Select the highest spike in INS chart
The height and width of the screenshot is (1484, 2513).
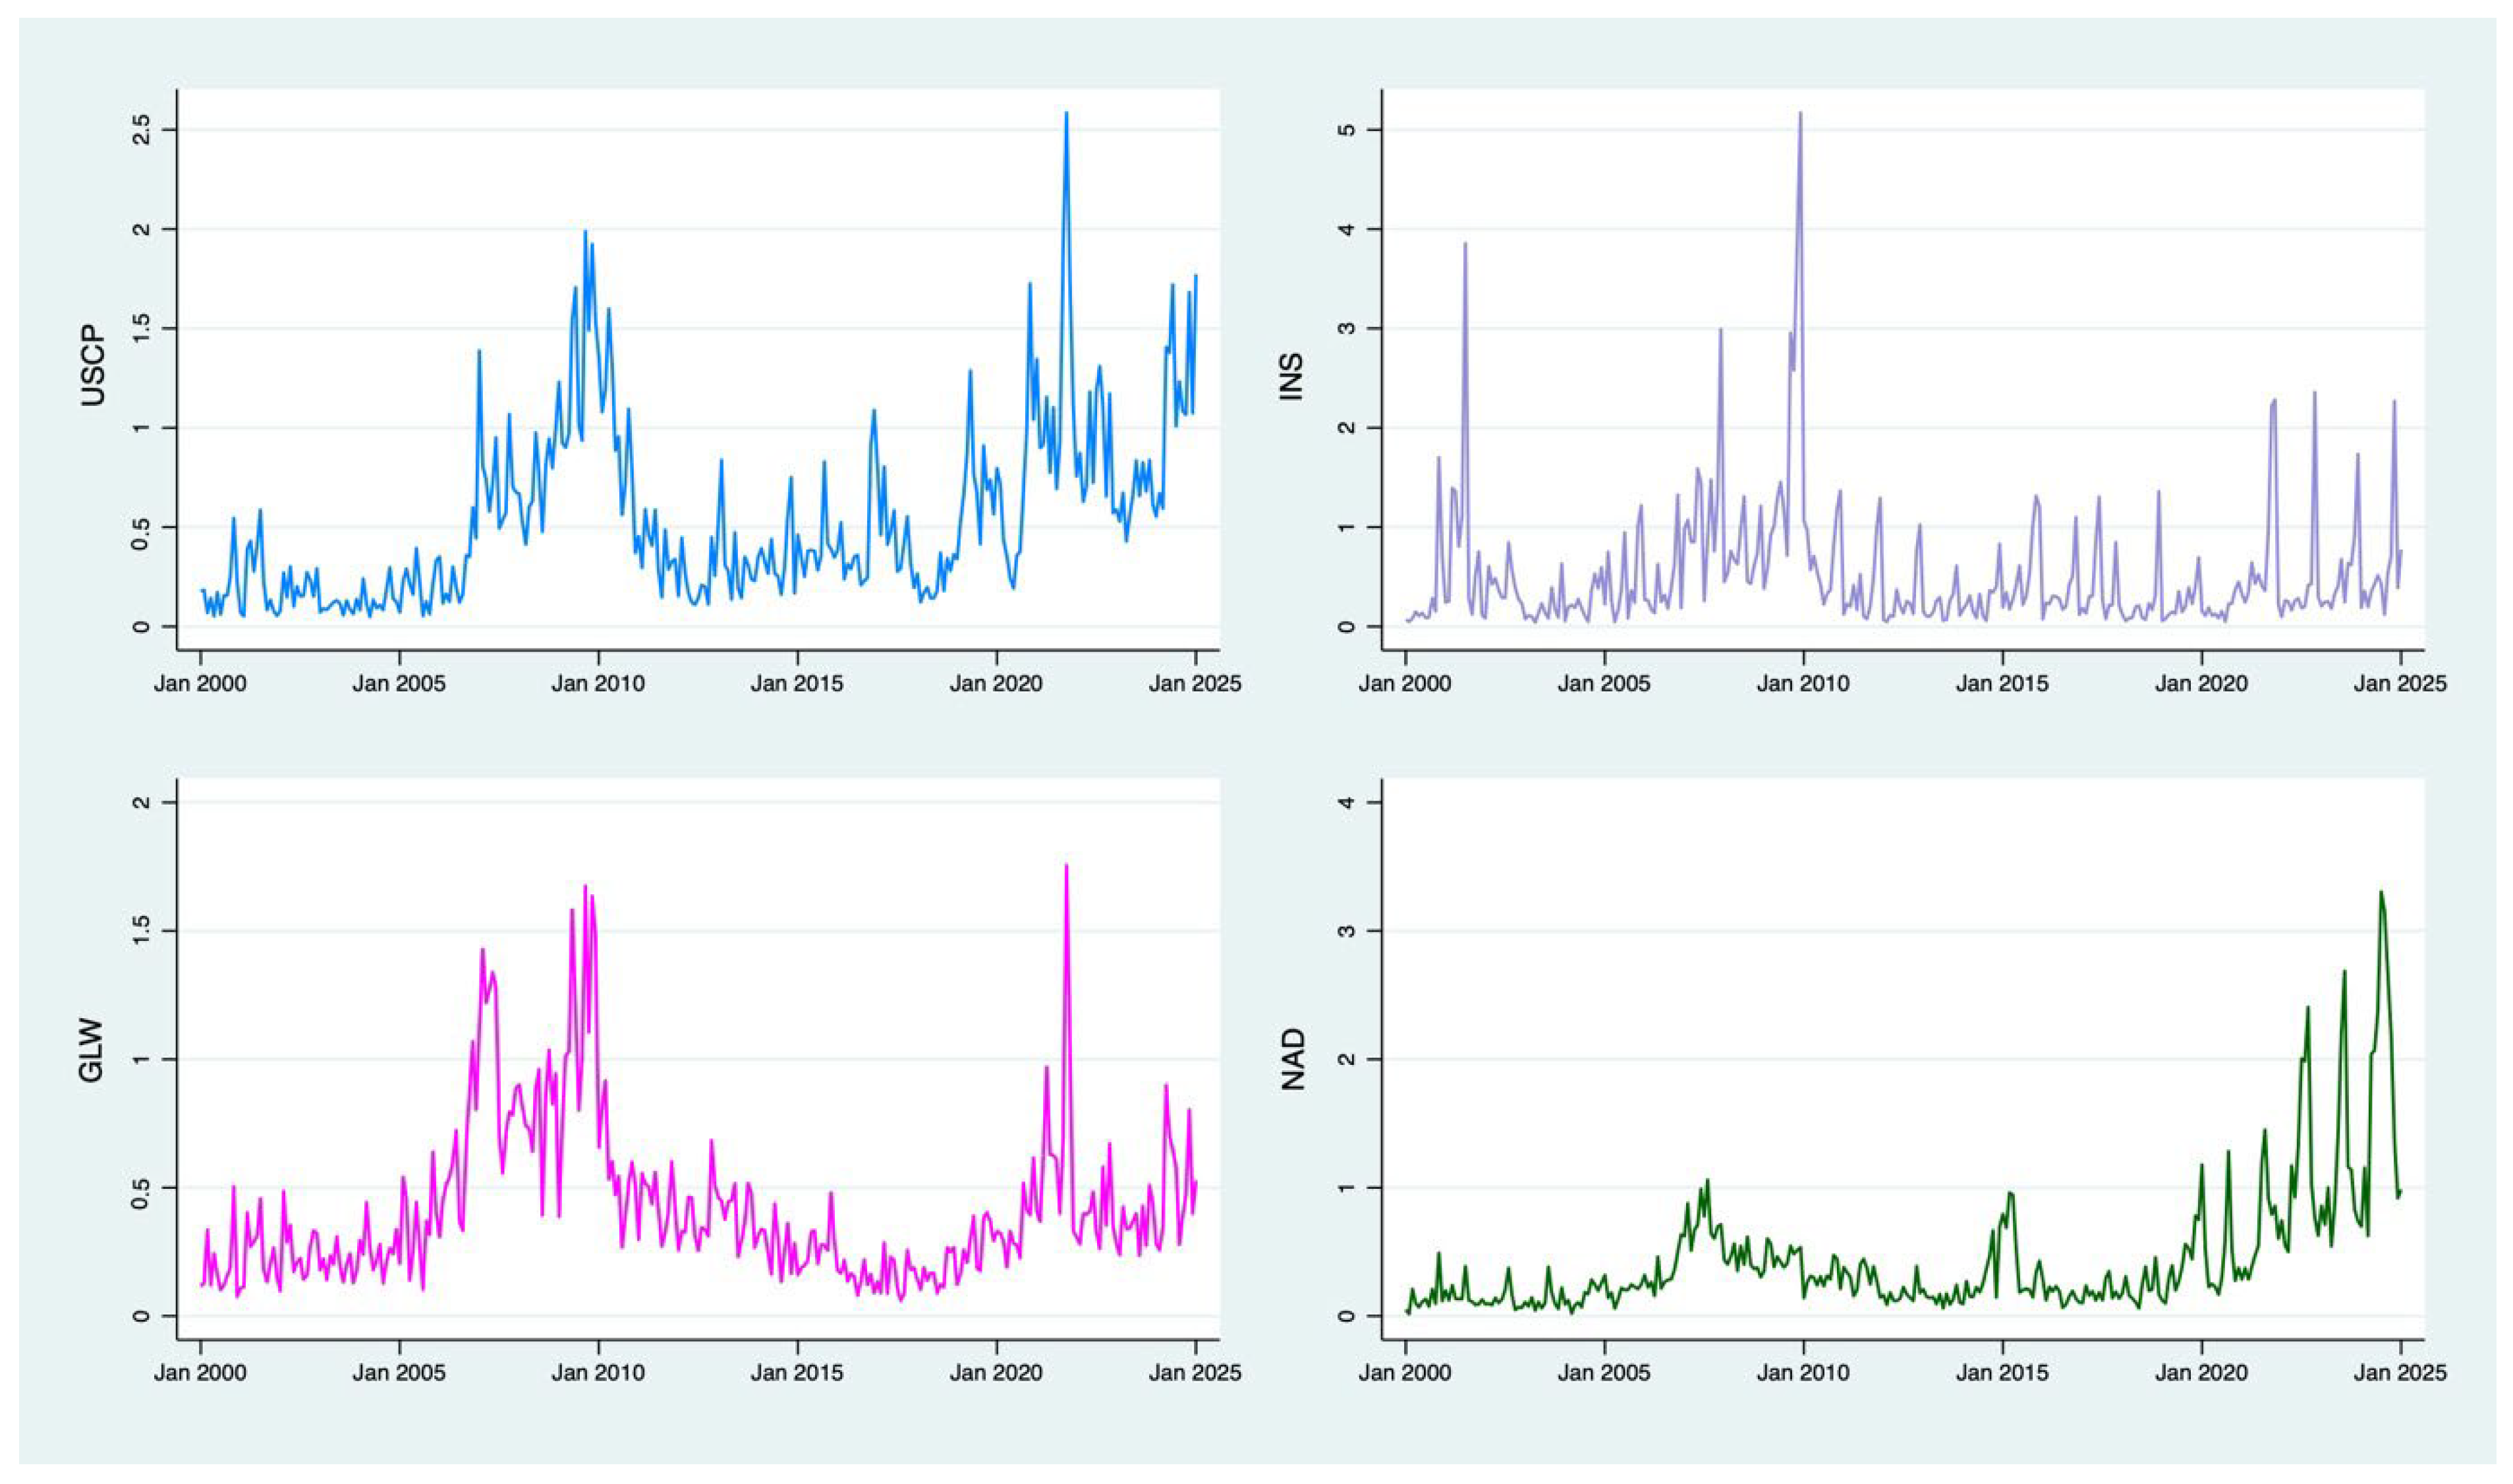pos(1800,113)
